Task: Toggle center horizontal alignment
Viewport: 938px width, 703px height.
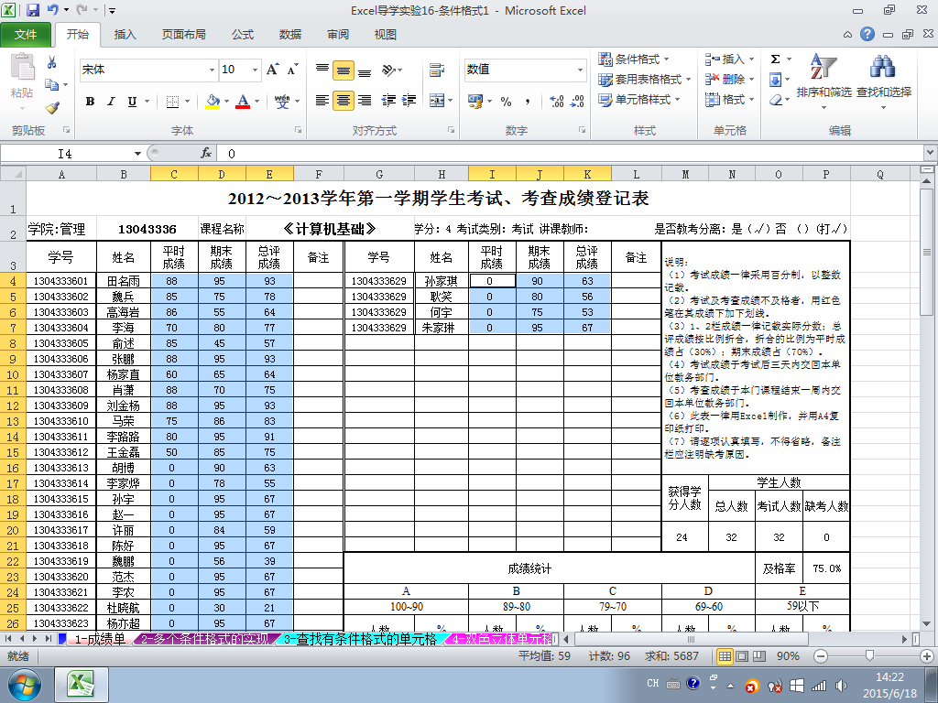Action: coord(344,101)
